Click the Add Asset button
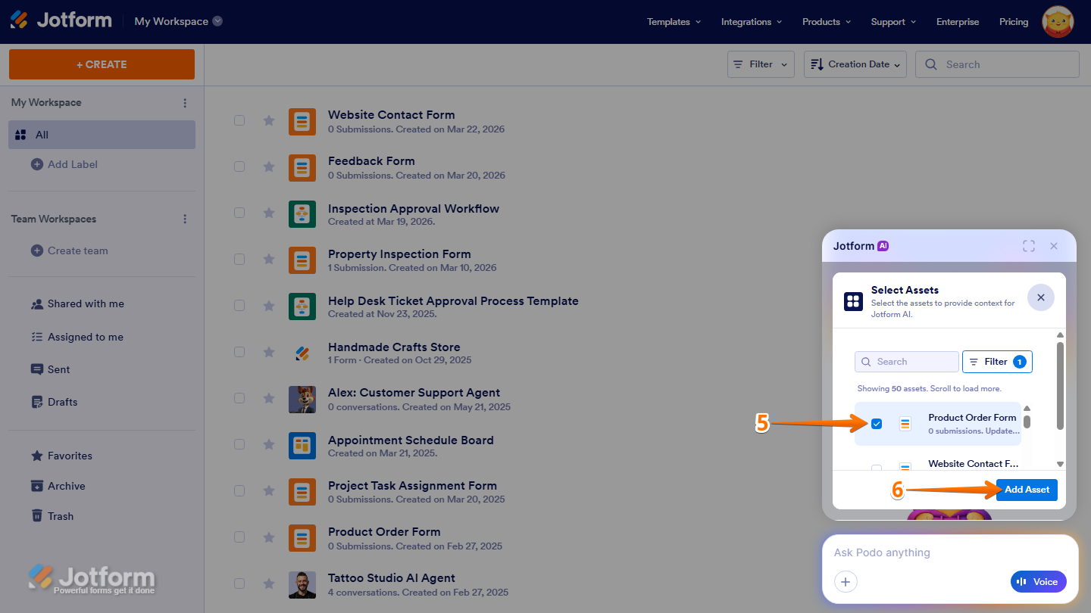The image size is (1091, 613). click(x=1027, y=490)
